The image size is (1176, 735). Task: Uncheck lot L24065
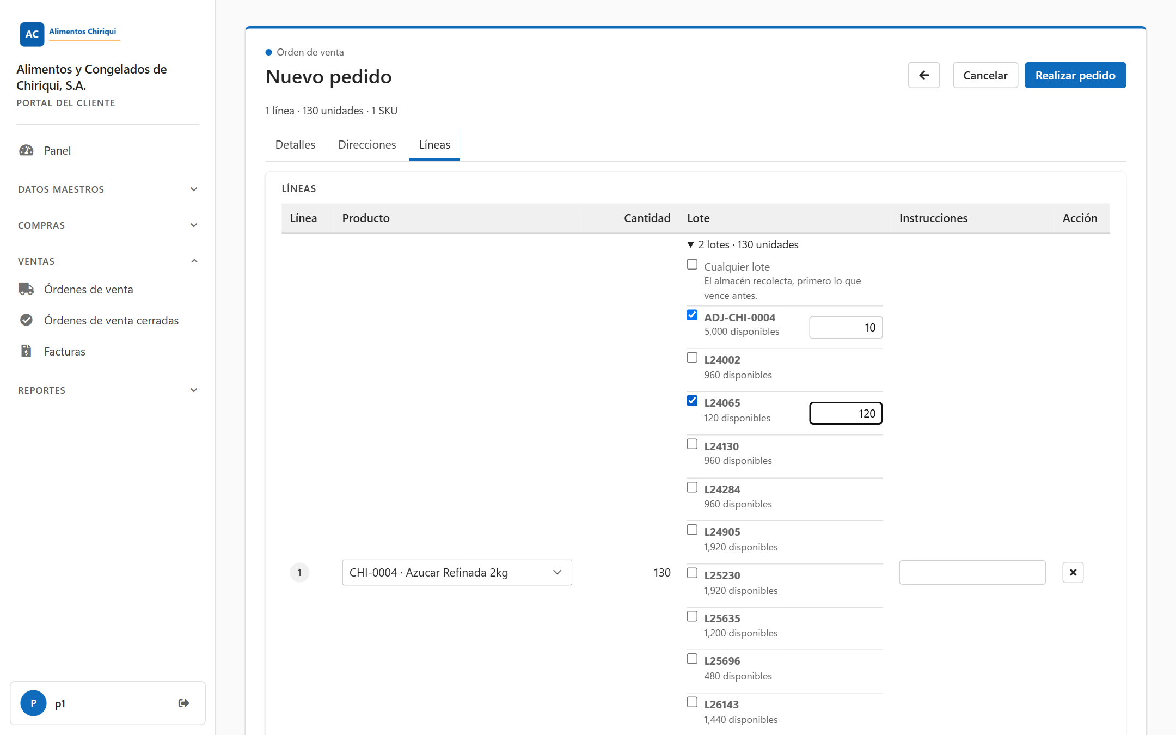(692, 401)
